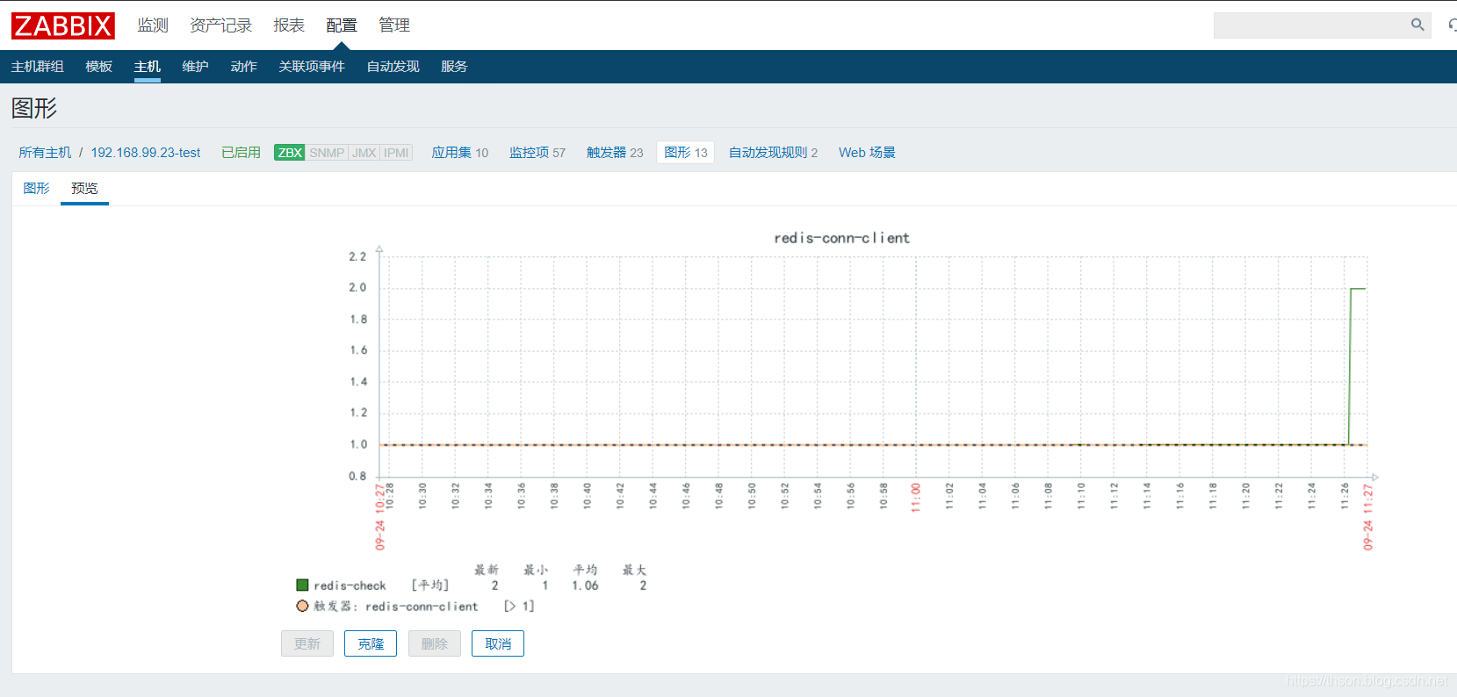Screen dimensions: 1457x697
Task: Go to 模板 submenu
Action: tap(99, 67)
